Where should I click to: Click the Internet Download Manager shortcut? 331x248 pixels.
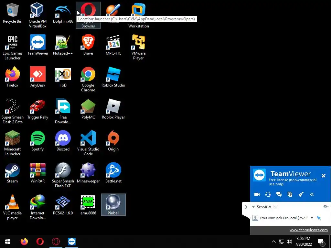(x=37, y=207)
